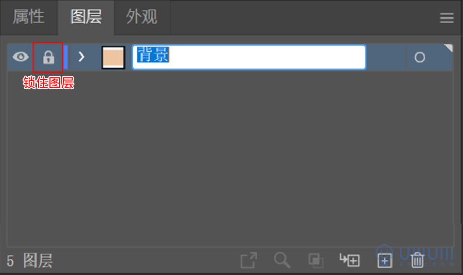Toggle the lock on the 背景 layer
This screenshot has width=463, height=275.
click(48, 57)
